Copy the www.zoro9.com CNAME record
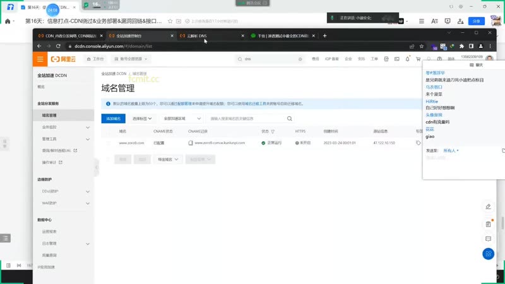The height and width of the screenshot is (284, 505). (191, 143)
